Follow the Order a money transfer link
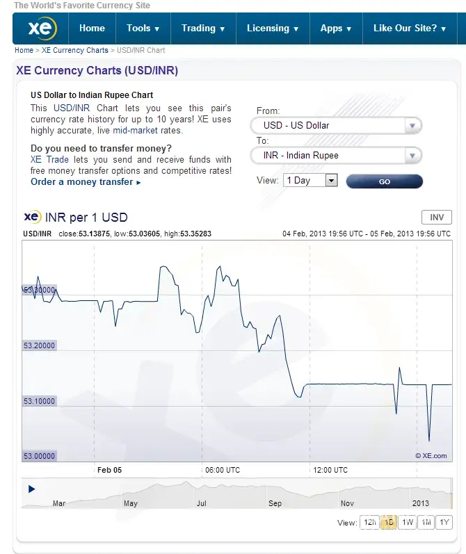This screenshot has height=554, width=466. tap(86, 182)
